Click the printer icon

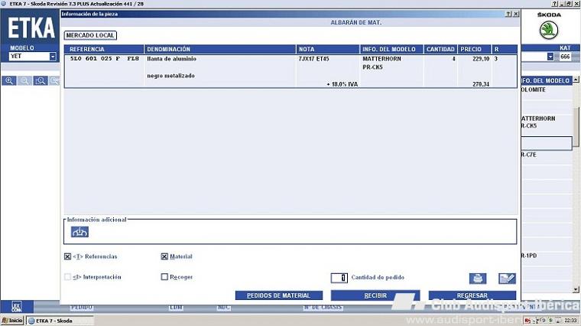coord(478,279)
